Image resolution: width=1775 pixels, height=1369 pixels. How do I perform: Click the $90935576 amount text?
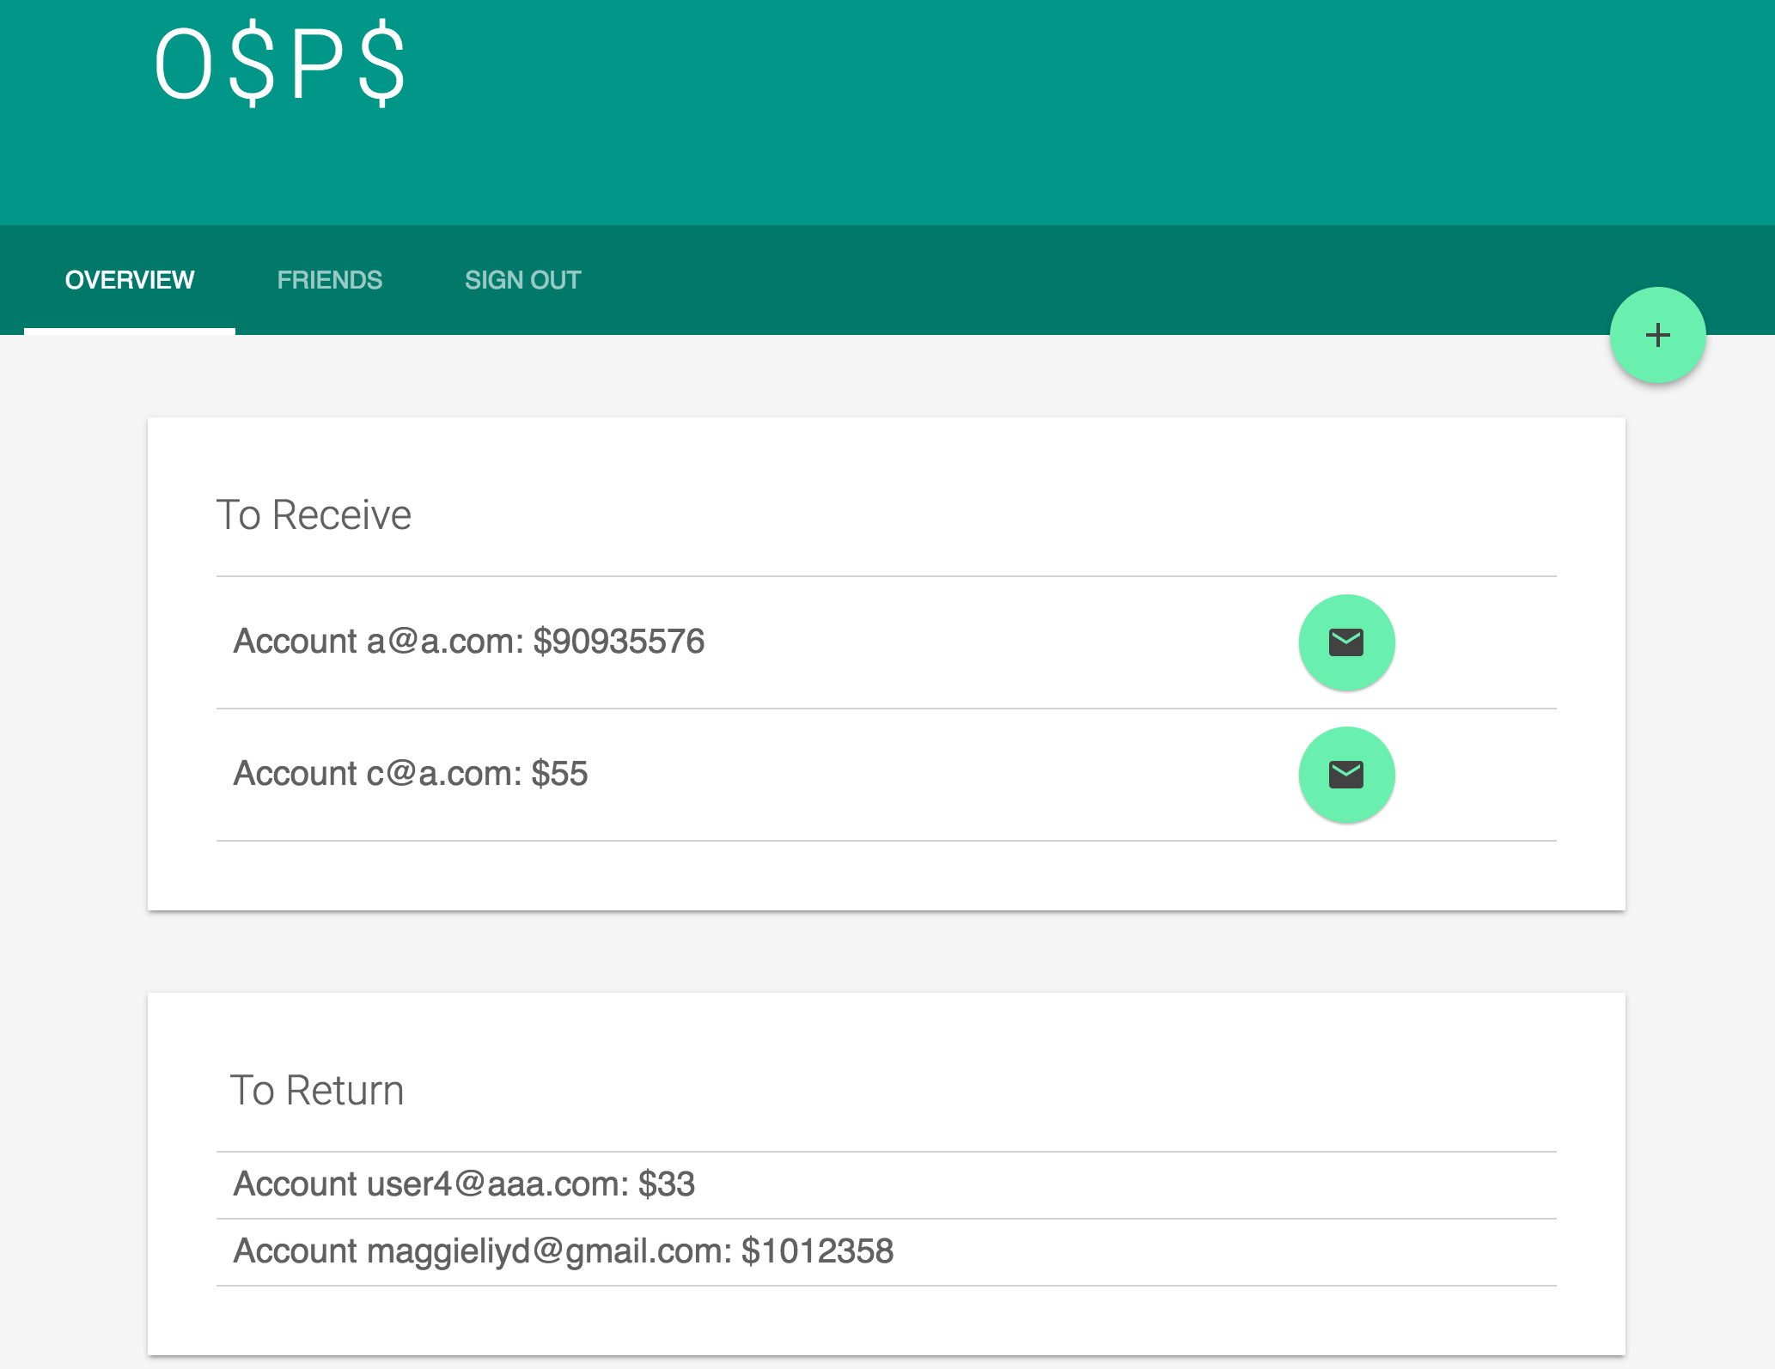tap(619, 642)
